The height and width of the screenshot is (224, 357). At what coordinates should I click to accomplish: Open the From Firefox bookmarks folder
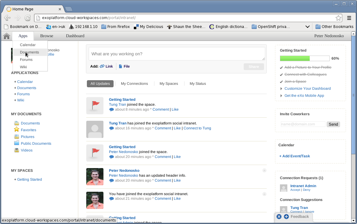[x=115, y=27]
